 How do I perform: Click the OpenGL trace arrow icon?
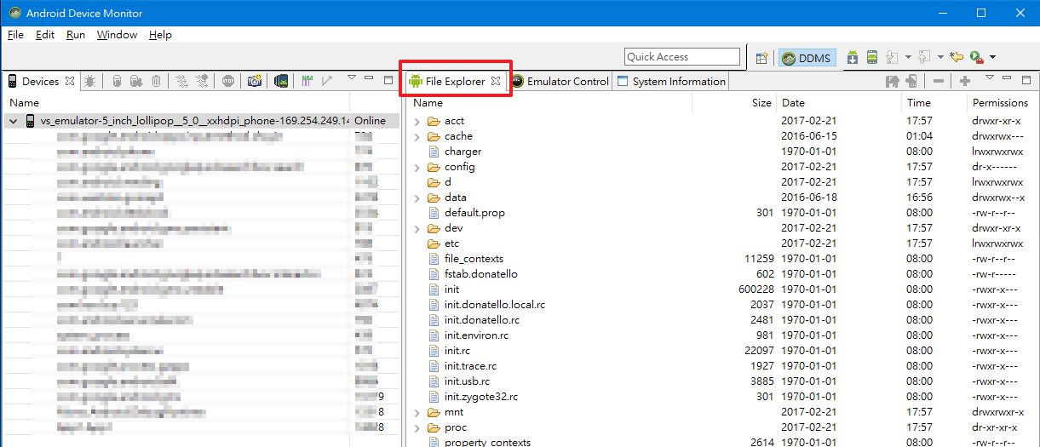point(327,81)
